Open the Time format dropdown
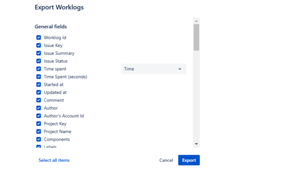 click(x=153, y=69)
